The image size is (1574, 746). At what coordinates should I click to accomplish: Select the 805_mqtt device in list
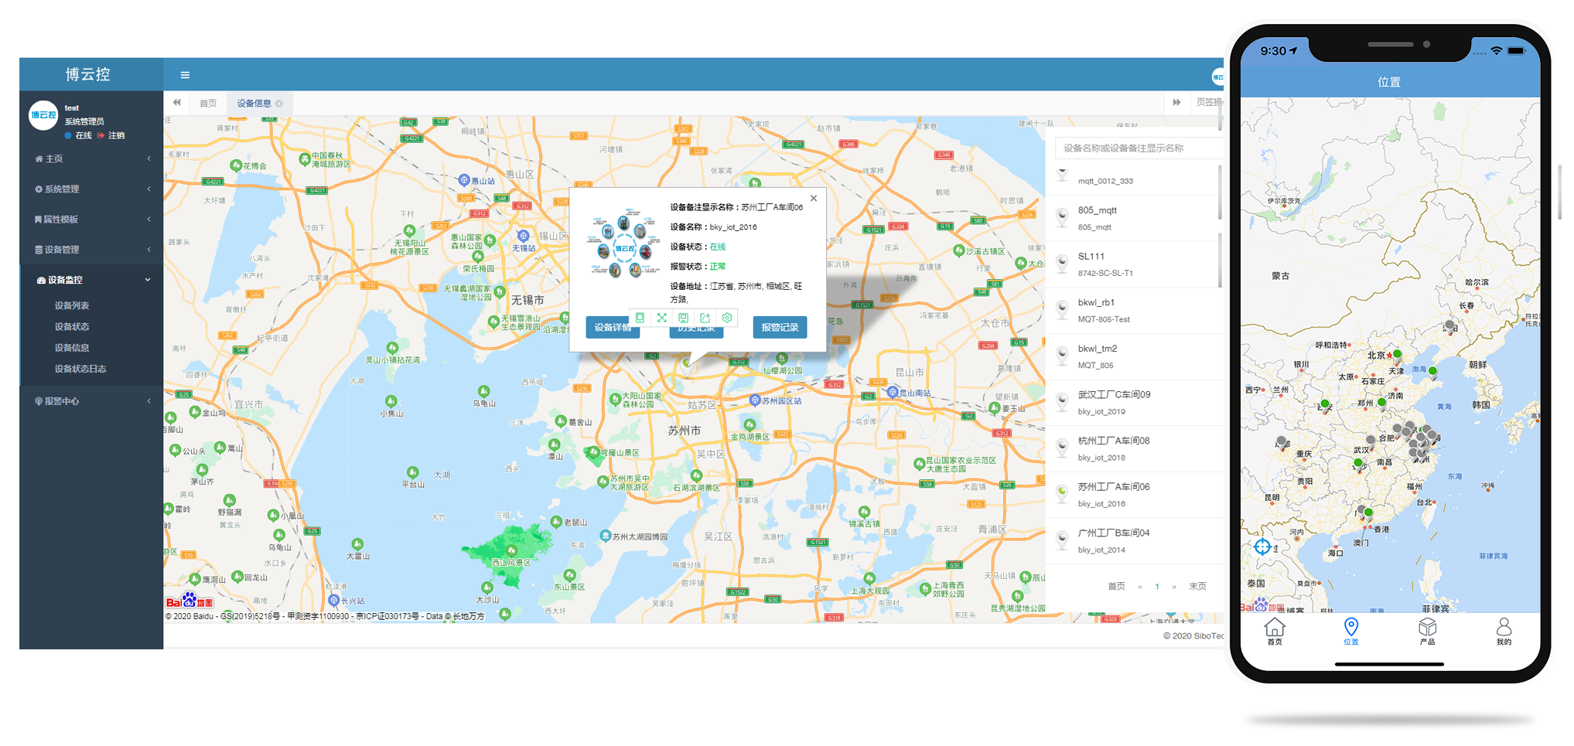tap(1133, 218)
